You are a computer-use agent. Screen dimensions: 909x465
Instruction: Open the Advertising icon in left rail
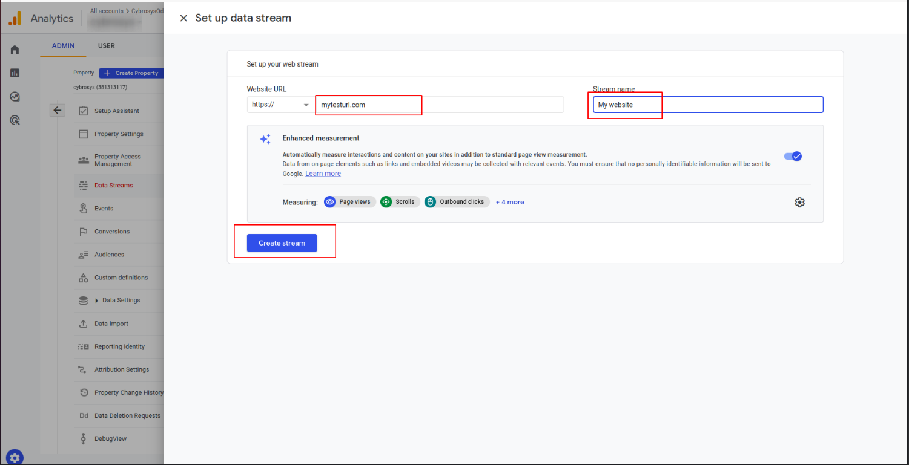tap(15, 120)
